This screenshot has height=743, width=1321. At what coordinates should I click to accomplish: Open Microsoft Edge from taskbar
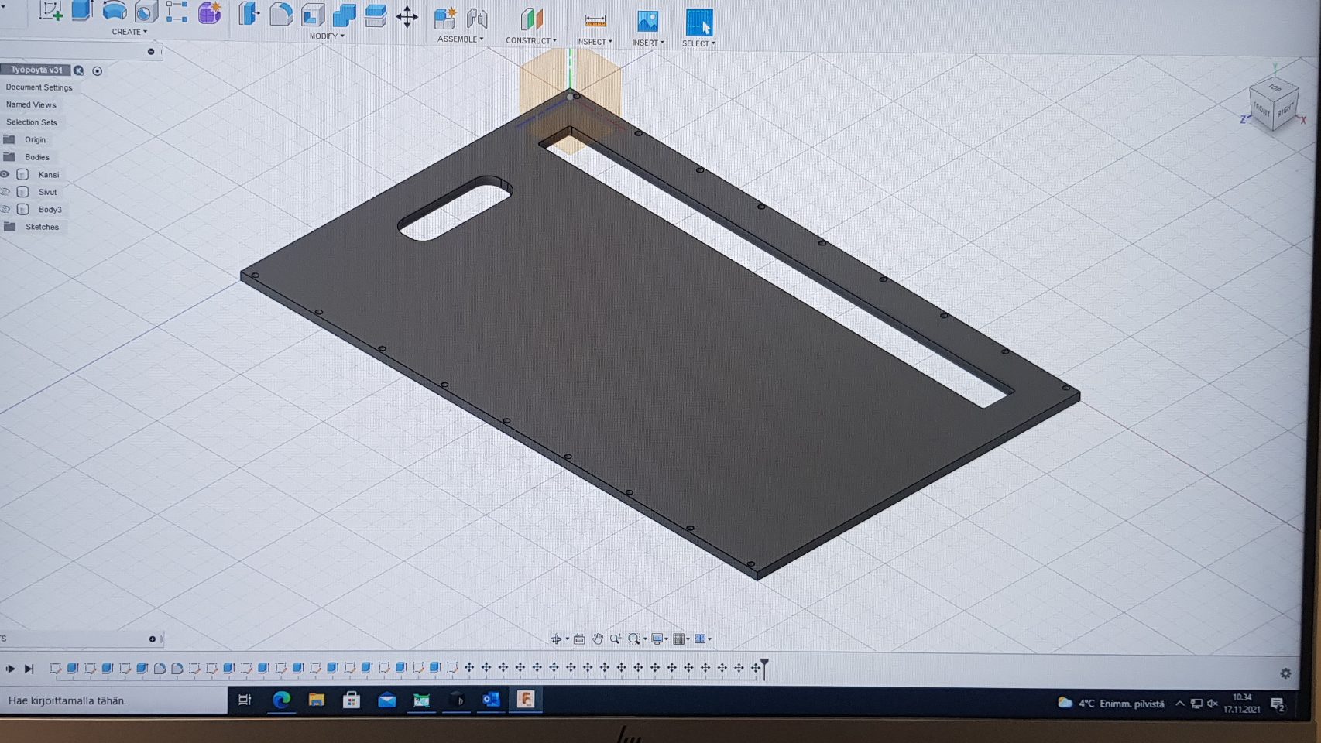click(281, 700)
